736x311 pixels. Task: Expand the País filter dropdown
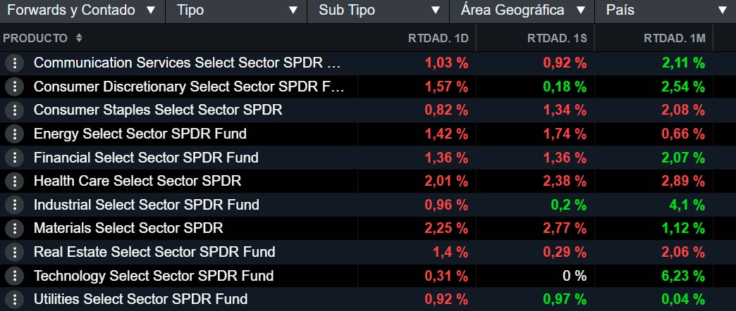point(666,11)
